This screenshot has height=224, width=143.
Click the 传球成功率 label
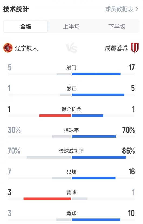pyautogui.click(x=71, y=151)
